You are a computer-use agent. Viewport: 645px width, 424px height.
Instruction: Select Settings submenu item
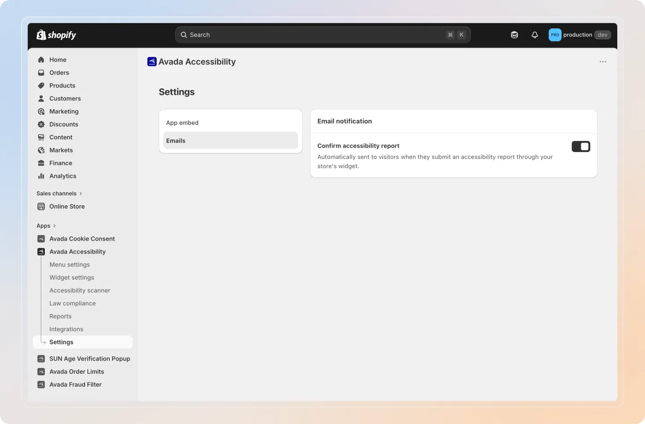coord(83,342)
